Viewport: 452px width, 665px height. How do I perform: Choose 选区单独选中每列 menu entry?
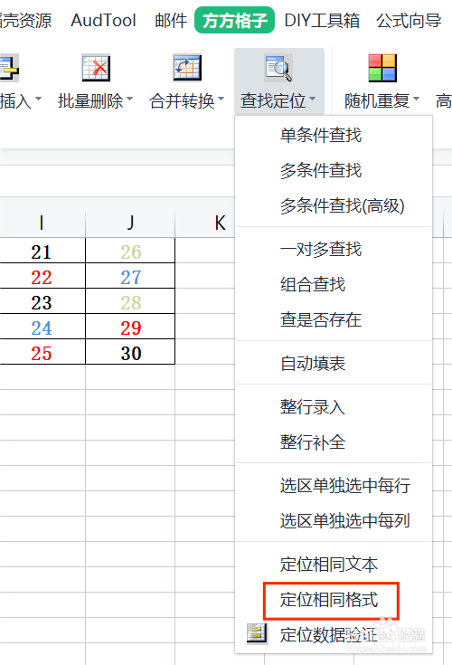pos(344,521)
